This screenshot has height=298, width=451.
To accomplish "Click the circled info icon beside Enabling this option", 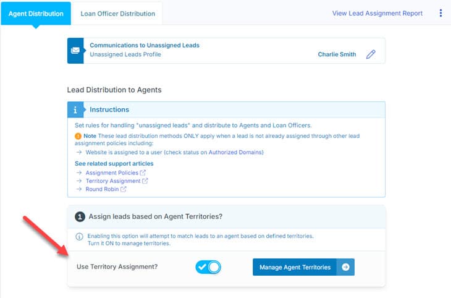I will [x=79, y=236].
